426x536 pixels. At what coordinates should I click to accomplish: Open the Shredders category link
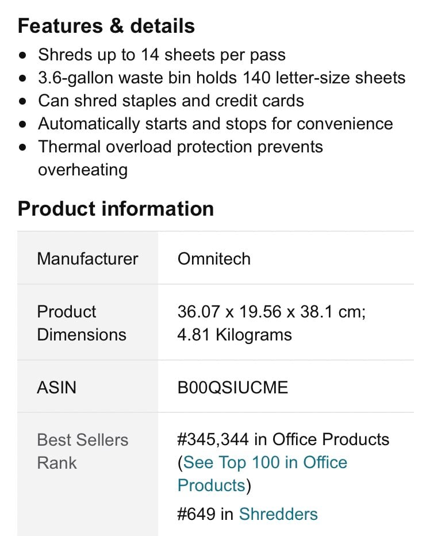point(278,514)
